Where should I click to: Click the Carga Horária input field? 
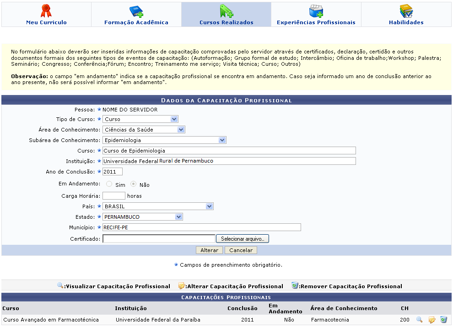(114, 195)
